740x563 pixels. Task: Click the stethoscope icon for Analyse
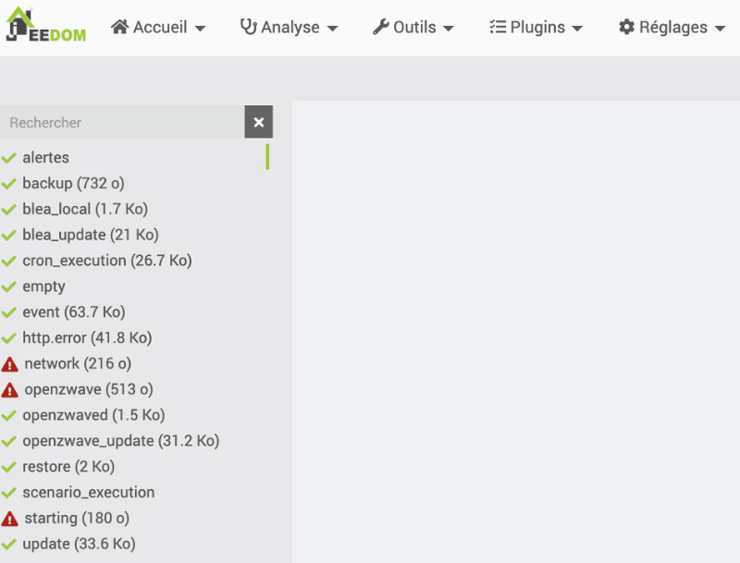pos(249,27)
